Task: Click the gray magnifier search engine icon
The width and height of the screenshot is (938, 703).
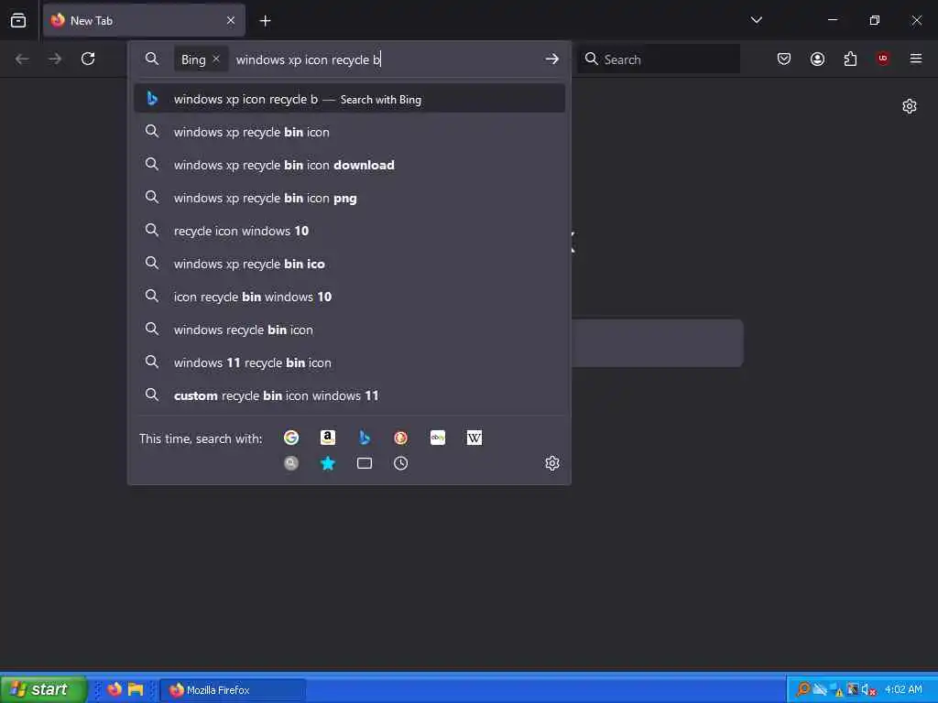Action: click(291, 463)
